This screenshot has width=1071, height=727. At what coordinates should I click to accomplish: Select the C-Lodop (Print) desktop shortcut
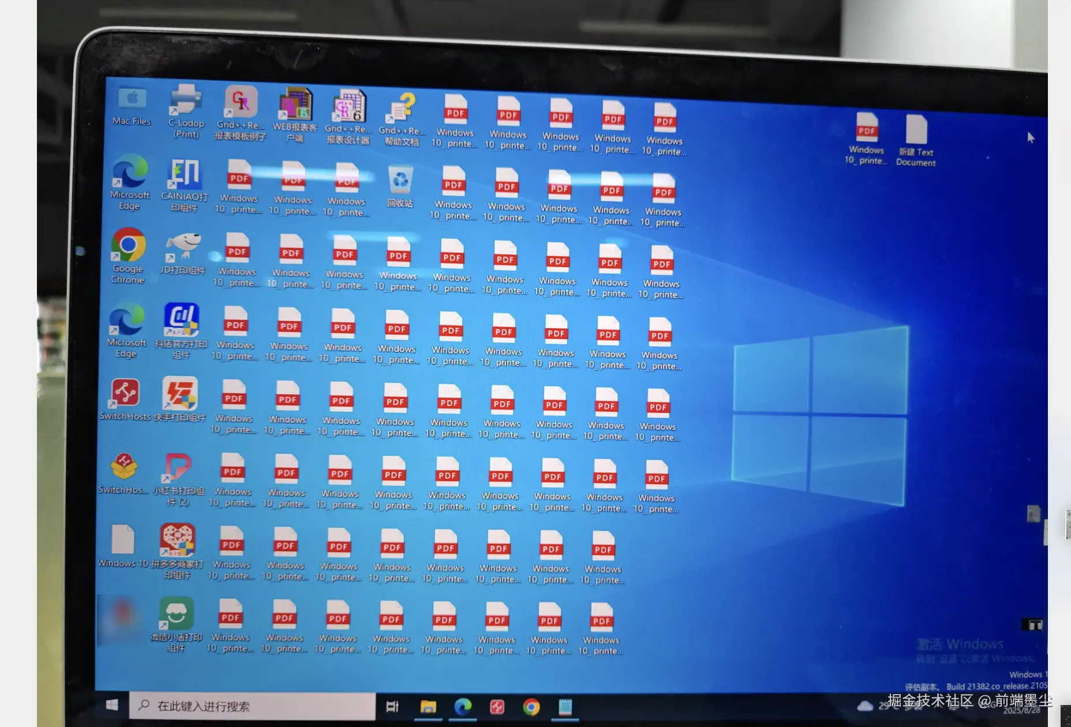tap(186, 111)
